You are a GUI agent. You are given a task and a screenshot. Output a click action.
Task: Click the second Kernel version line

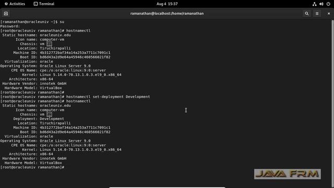click(x=72, y=150)
